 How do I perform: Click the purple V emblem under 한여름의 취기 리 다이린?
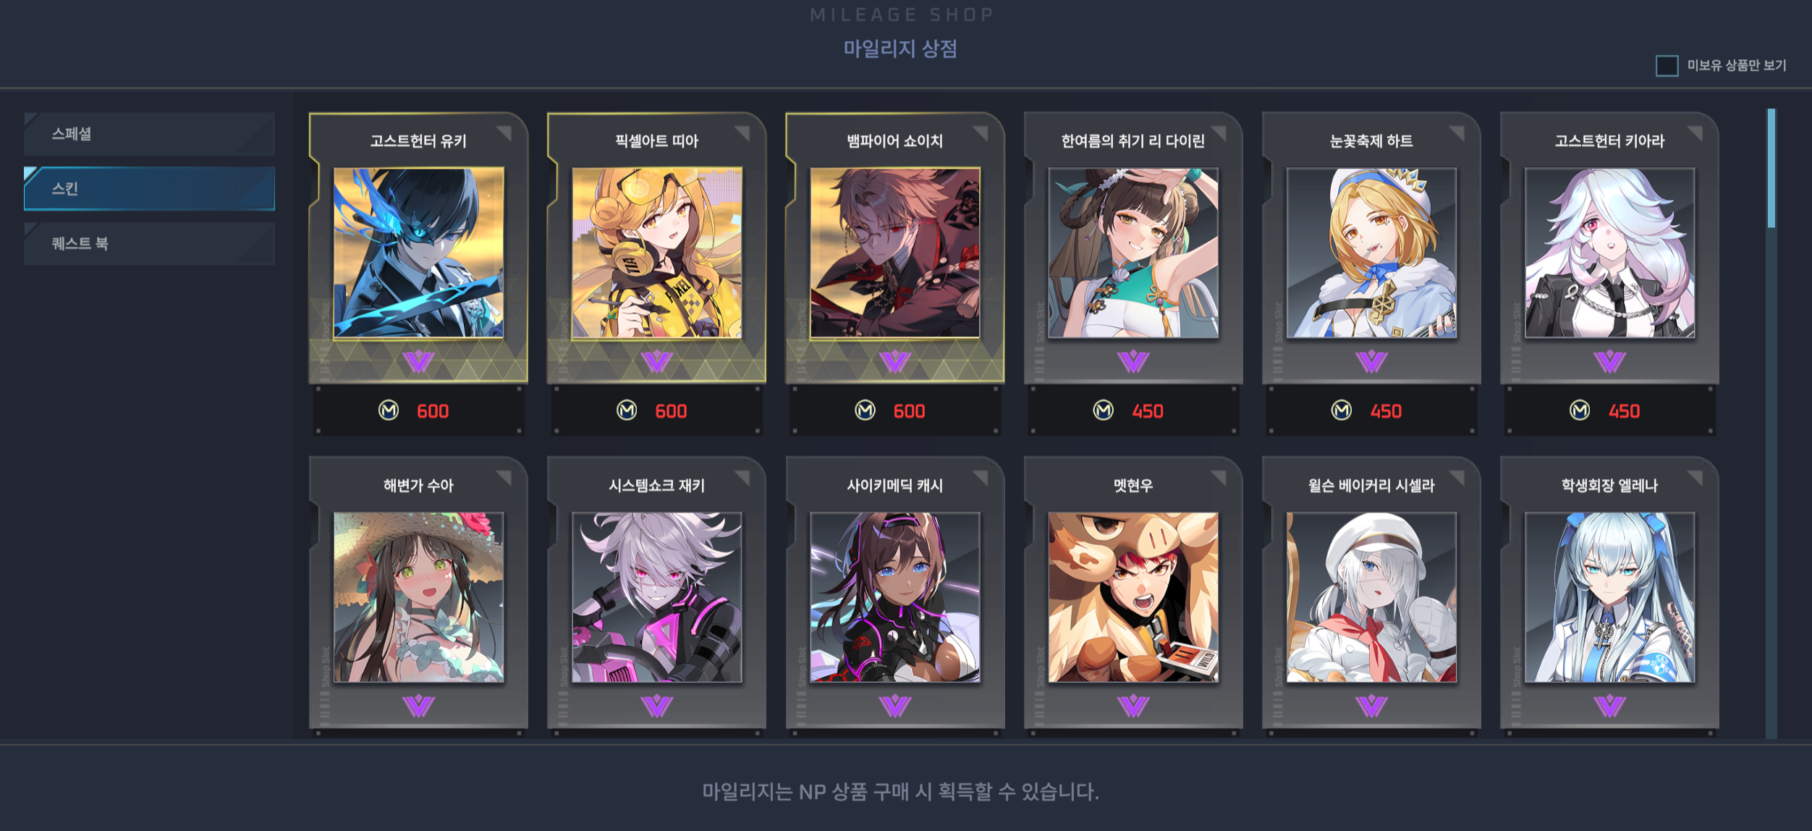tap(1132, 361)
